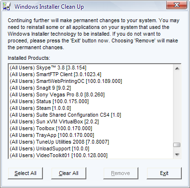Click the Select All button
This screenshot has height=188, width=190.
(x=26, y=173)
